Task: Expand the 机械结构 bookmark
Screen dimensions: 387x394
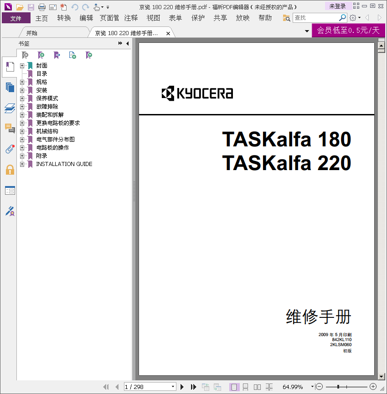Action: point(22,131)
